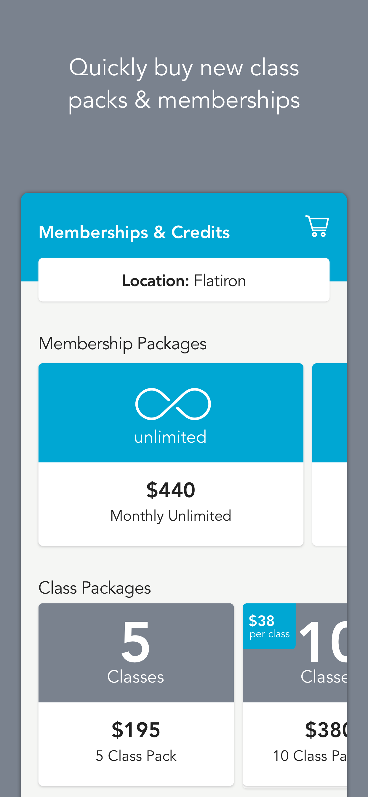Choose the $195 price
This screenshot has height=797, width=368.
[136, 730]
